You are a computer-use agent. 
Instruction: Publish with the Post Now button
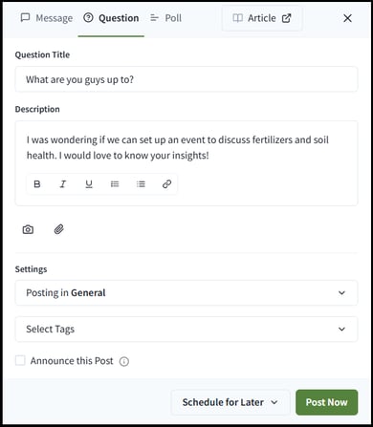(x=327, y=402)
